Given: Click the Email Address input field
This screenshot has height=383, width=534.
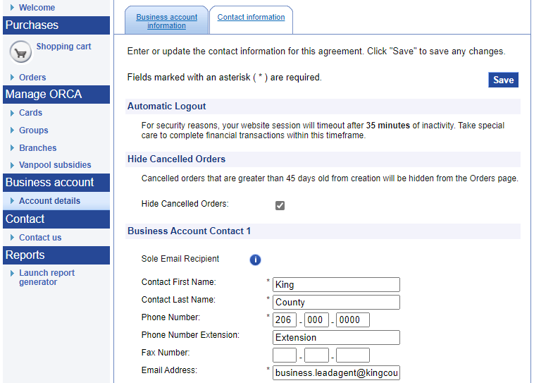Looking at the screenshot, I should 336,373.
